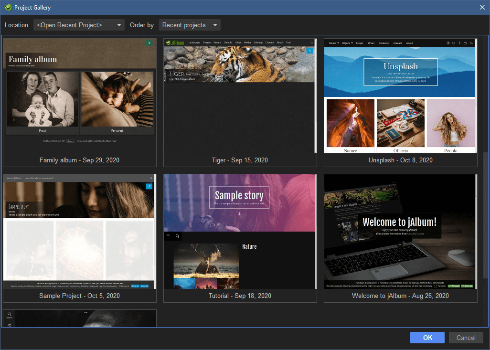Screen dimensions: 490x350
Task: Expand the Nature dropdown in Unsplash preview menu
Action: point(334,42)
